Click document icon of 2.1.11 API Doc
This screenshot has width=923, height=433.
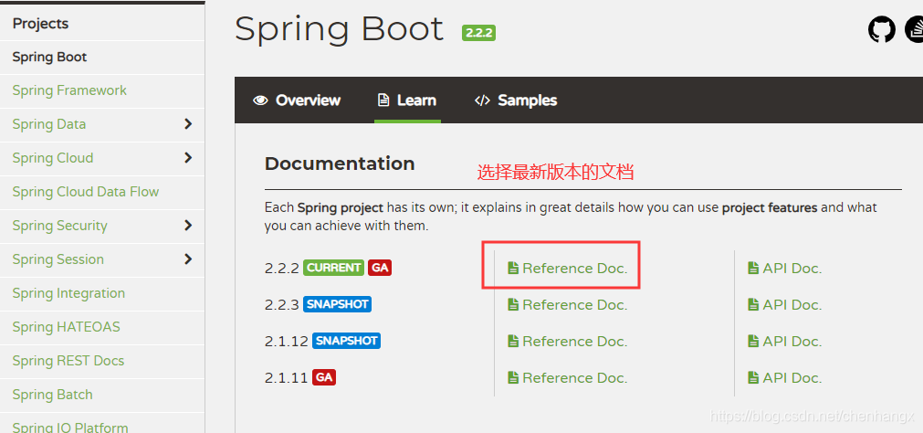pyautogui.click(x=753, y=377)
